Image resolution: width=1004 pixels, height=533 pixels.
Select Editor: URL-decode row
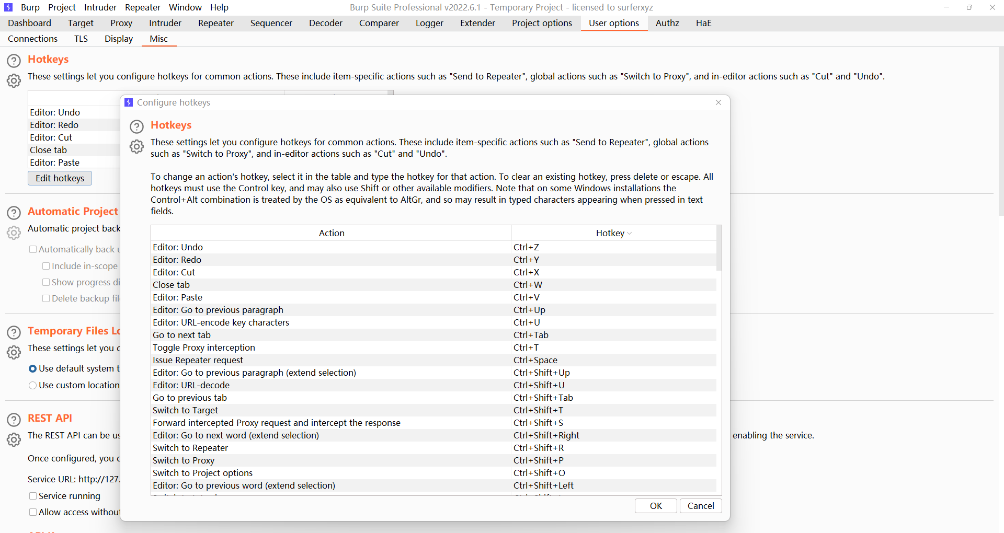pos(433,385)
